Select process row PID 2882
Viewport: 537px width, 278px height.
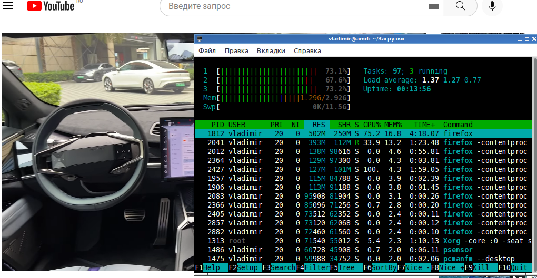tap(363, 232)
